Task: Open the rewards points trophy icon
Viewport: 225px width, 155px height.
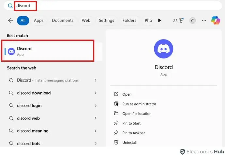Action: tap(181, 21)
